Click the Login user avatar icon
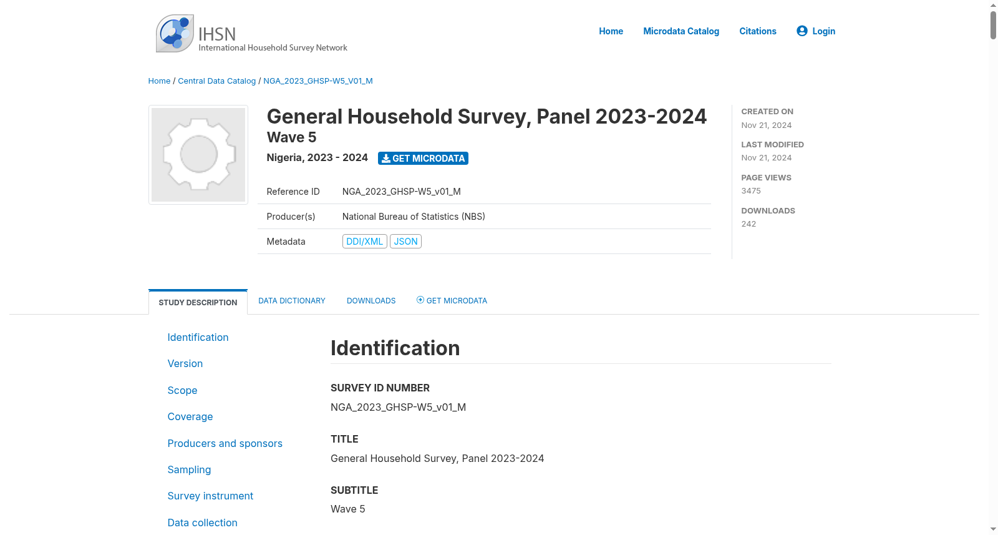 pos(802,31)
